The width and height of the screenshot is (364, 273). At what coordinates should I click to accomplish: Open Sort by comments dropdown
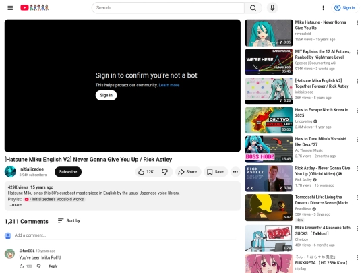pyautogui.click(x=69, y=220)
